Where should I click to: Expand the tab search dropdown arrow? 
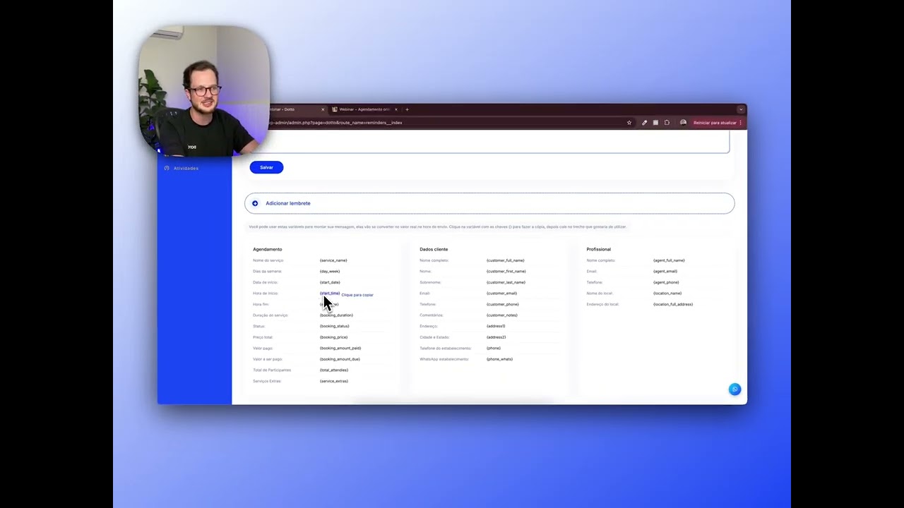click(741, 109)
